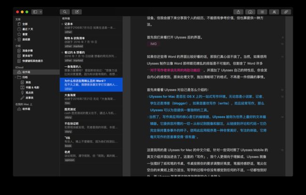
Task: Open the 准备步骤 intro sheet
Action: click(x=36, y=51)
